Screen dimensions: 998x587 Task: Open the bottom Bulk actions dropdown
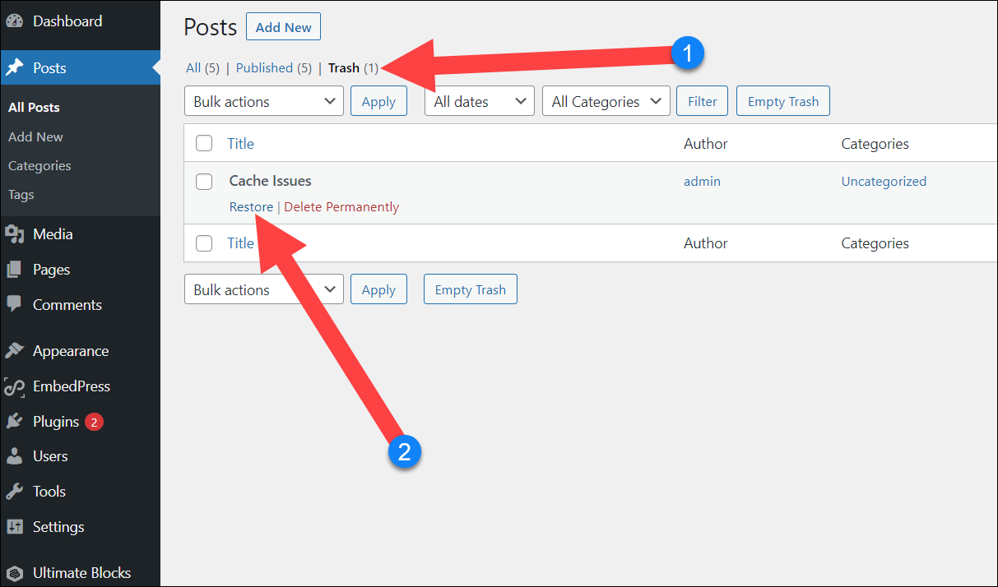pos(264,289)
